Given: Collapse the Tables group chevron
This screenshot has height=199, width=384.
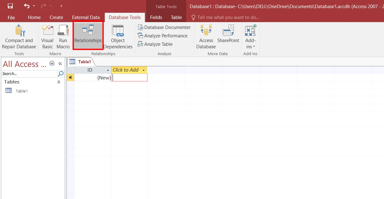Looking at the screenshot, I should (x=58, y=82).
